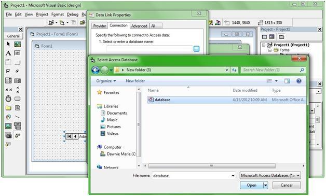Open the Edit menu
The height and width of the screenshot is (196, 326).
(18, 15)
